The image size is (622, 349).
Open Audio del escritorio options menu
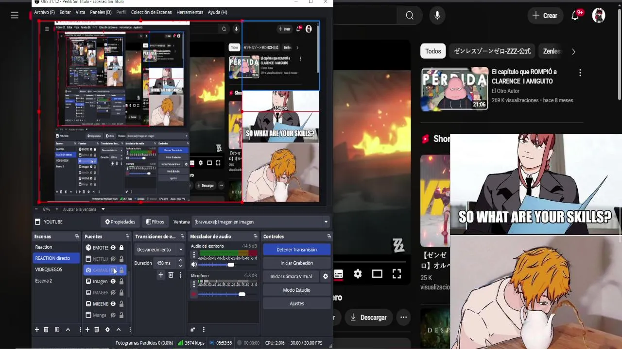point(194,254)
